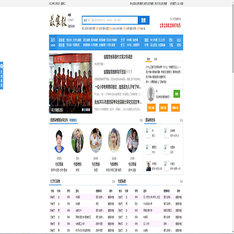Click the page's vertical scrollbar thumb

point(233,40)
